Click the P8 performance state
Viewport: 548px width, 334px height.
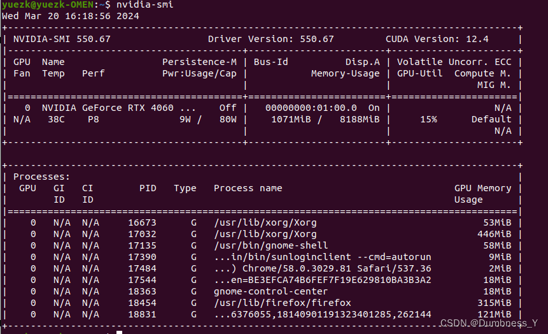94,119
